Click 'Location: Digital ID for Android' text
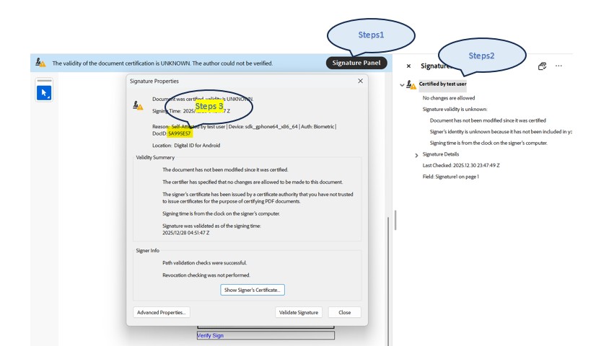 [x=186, y=145]
